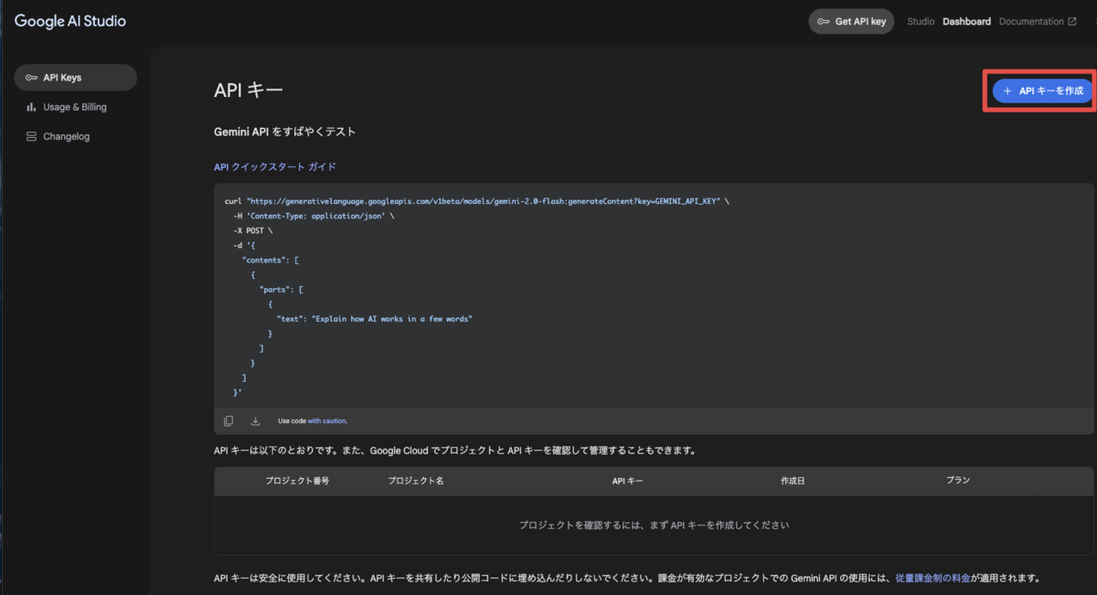Click the APIキー column header
The image size is (1097, 595).
pos(628,481)
